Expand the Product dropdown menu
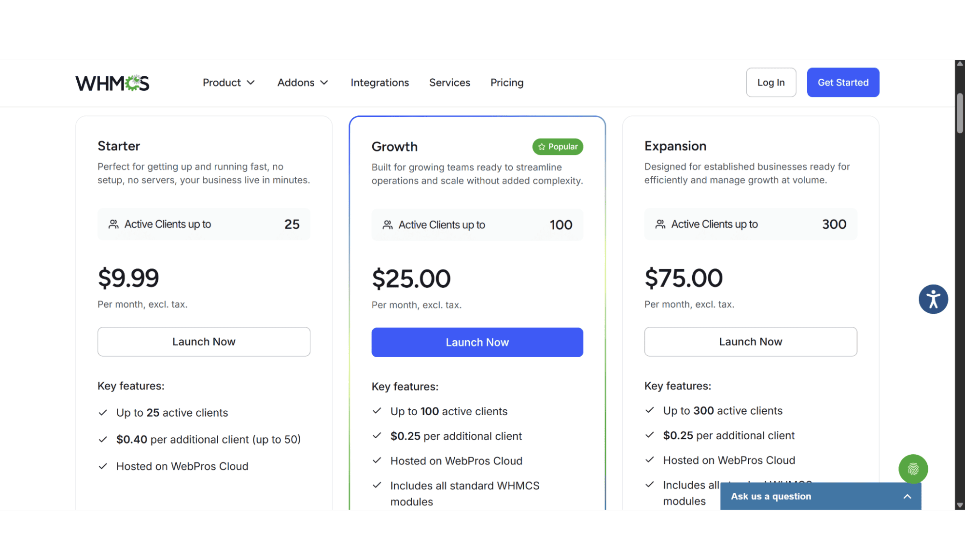This screenshot has width=965, height=543. point(228,83)
